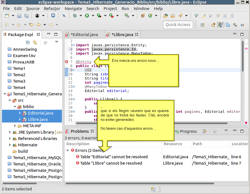Collapse the Errors (2 items) group

click(68, 150)
